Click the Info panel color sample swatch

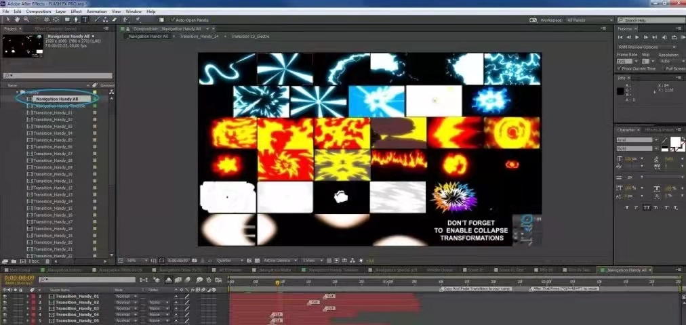620,91
